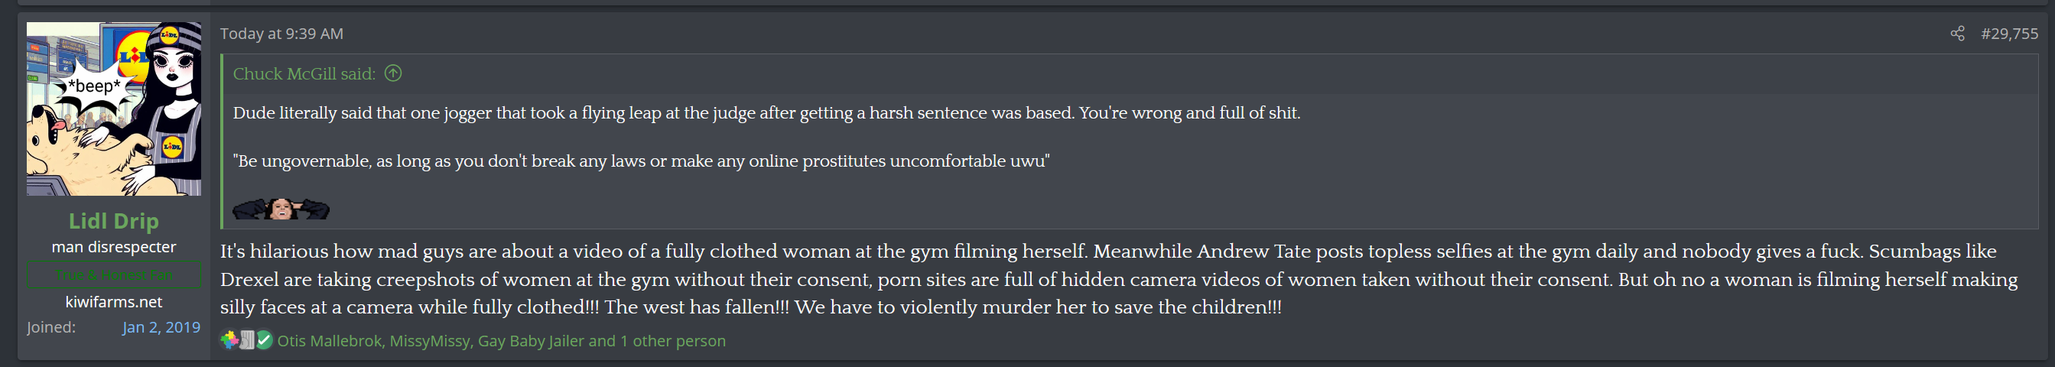Click the Joined label in user info
This screenshot has width=2055, height=367.
(51, 327)
